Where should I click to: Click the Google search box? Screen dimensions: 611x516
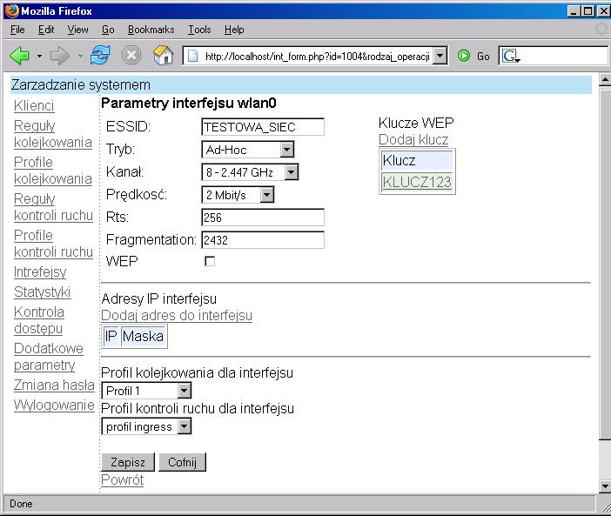tap(564, 56)
